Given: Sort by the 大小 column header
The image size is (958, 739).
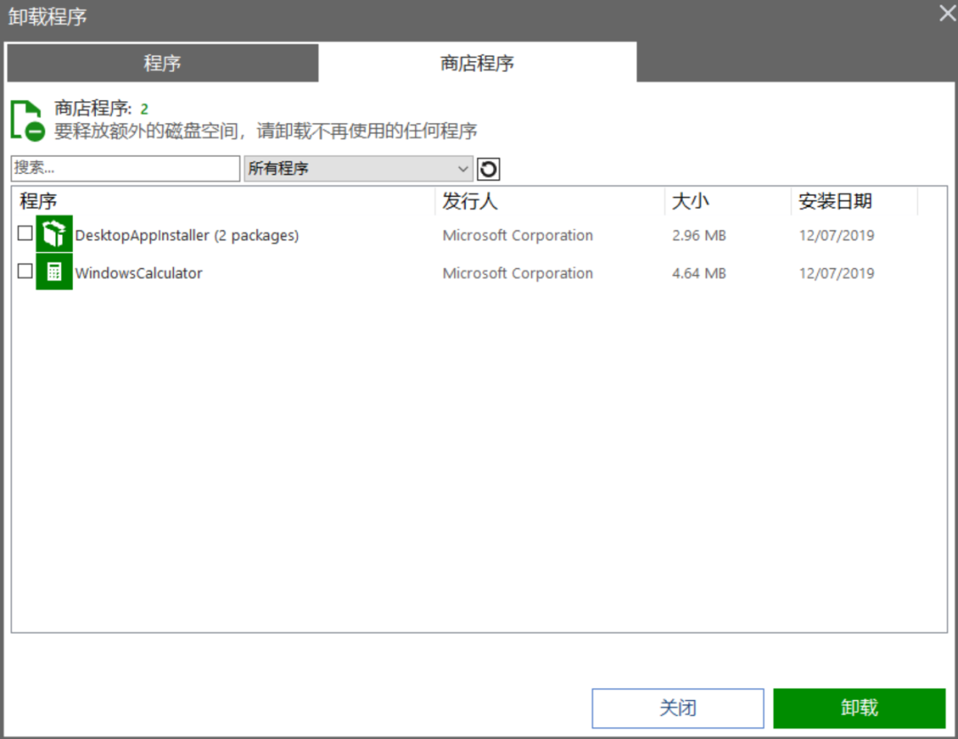Looking at the screenshot, I should click(x=728, y=201).
